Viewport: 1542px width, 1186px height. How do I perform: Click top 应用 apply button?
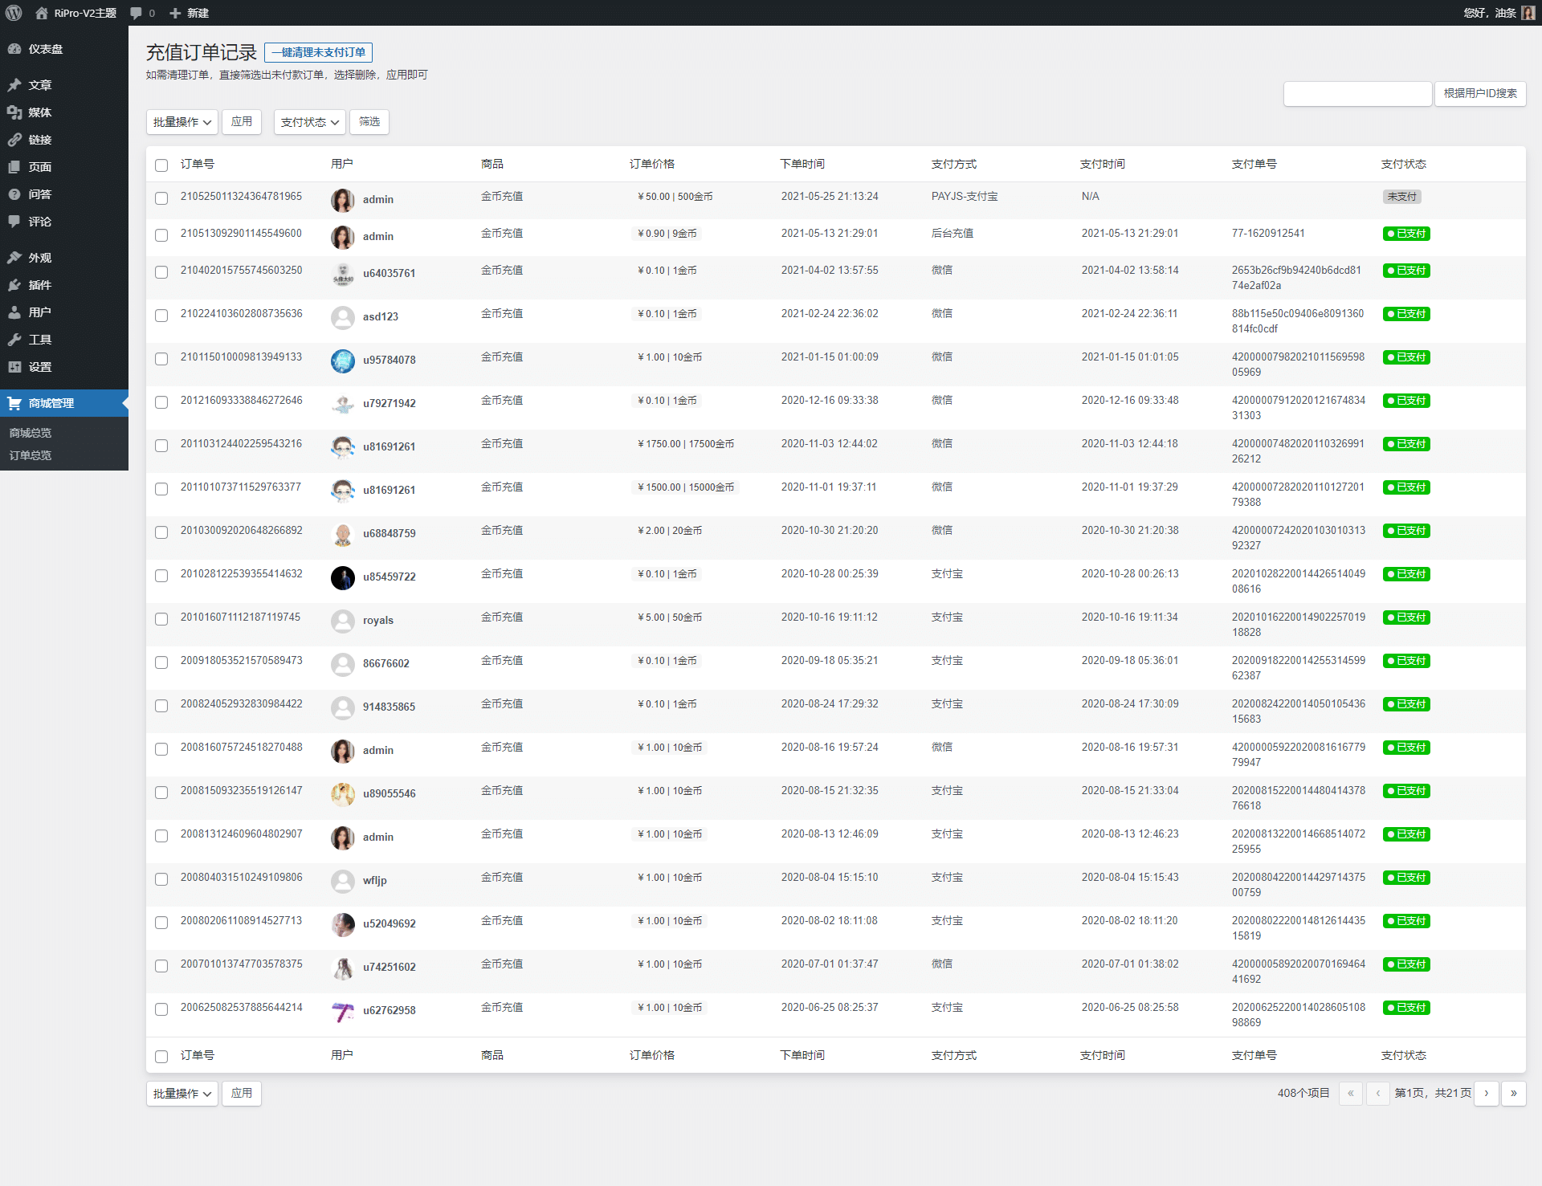[x=242, y=122]
